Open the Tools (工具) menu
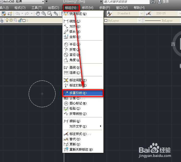Viewport: 181px width, 162px height. click(37, 8)
